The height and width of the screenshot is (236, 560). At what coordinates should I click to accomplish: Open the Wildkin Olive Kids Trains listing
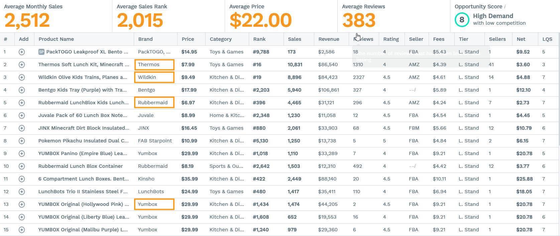point(83,77)
